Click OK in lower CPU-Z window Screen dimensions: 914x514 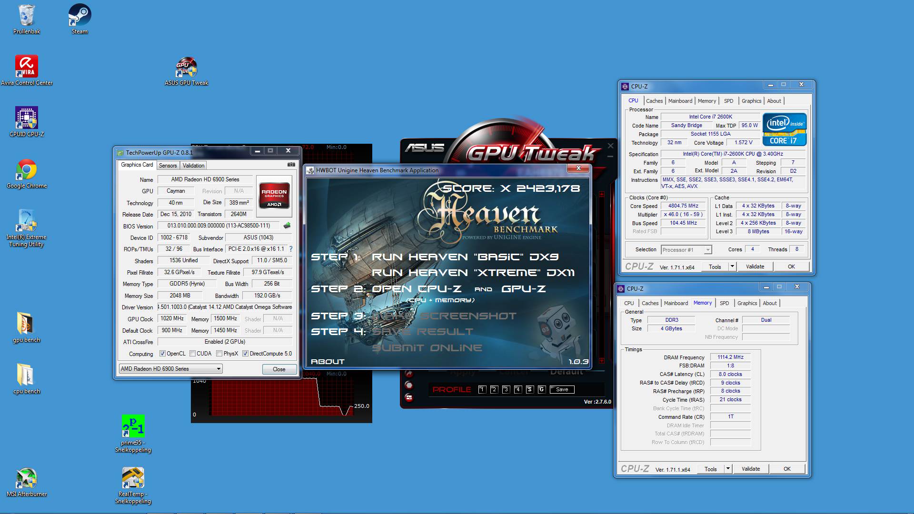787,469
